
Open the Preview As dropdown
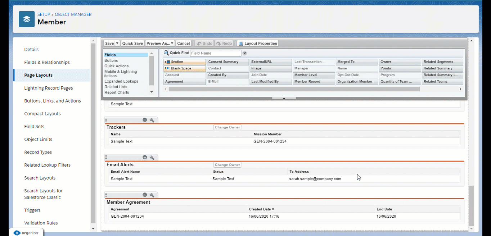coord(160,44)
